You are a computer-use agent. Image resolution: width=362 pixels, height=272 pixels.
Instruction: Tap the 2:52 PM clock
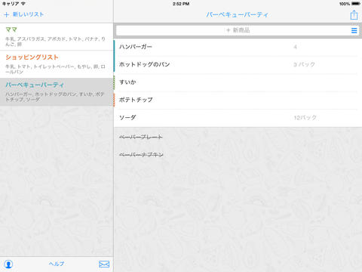click(x=181, y=4)
